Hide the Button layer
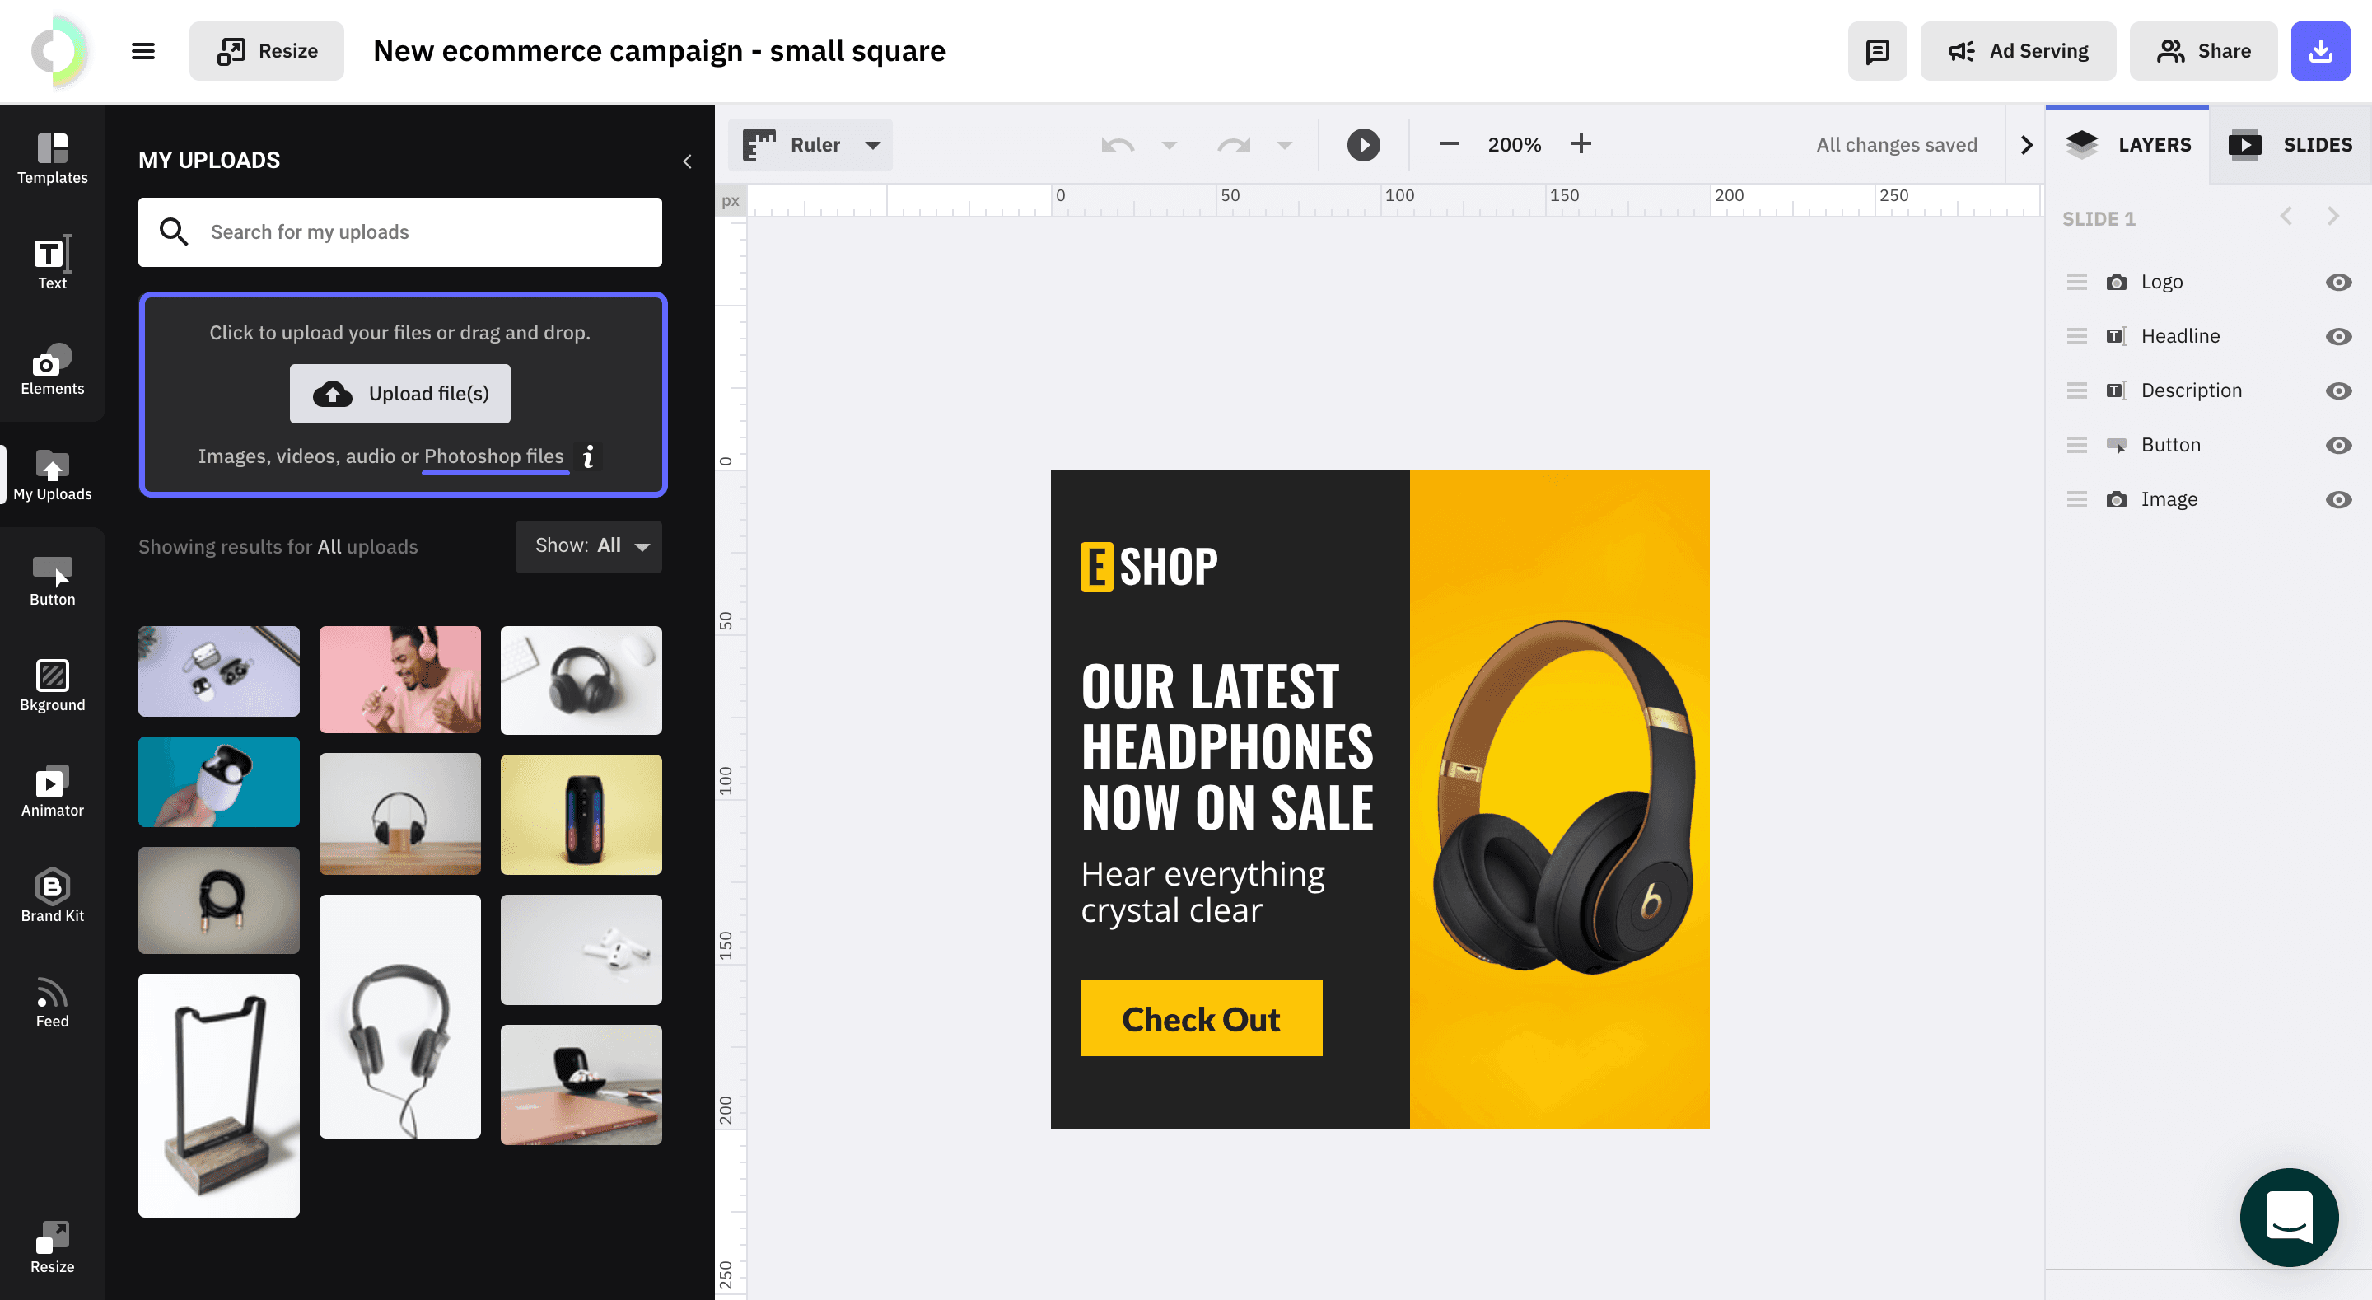 pos(2338,445)
